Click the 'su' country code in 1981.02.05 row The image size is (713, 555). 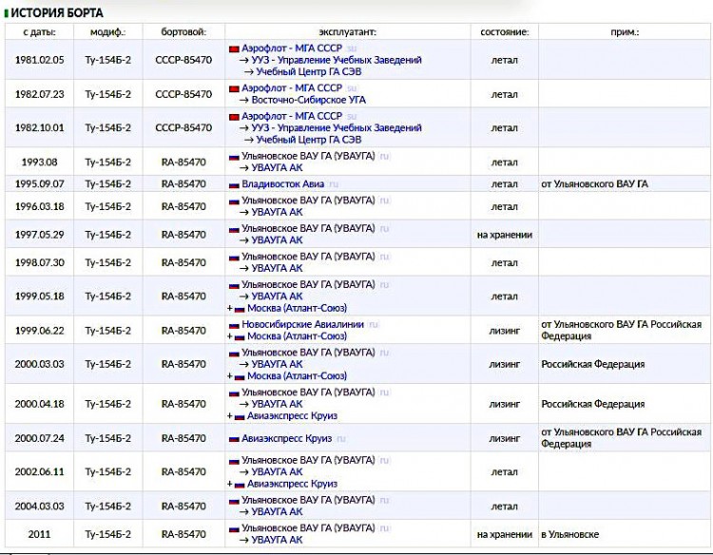pos(352,48)
